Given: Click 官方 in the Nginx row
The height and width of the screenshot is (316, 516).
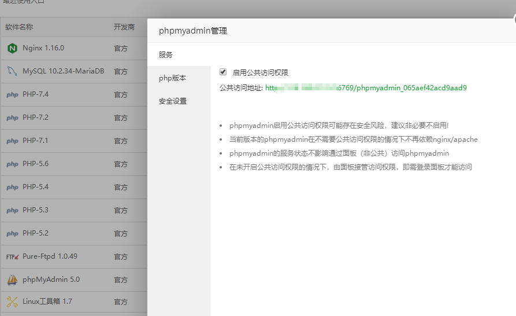Looking at the screenshot, I should (x=120, y=49).
